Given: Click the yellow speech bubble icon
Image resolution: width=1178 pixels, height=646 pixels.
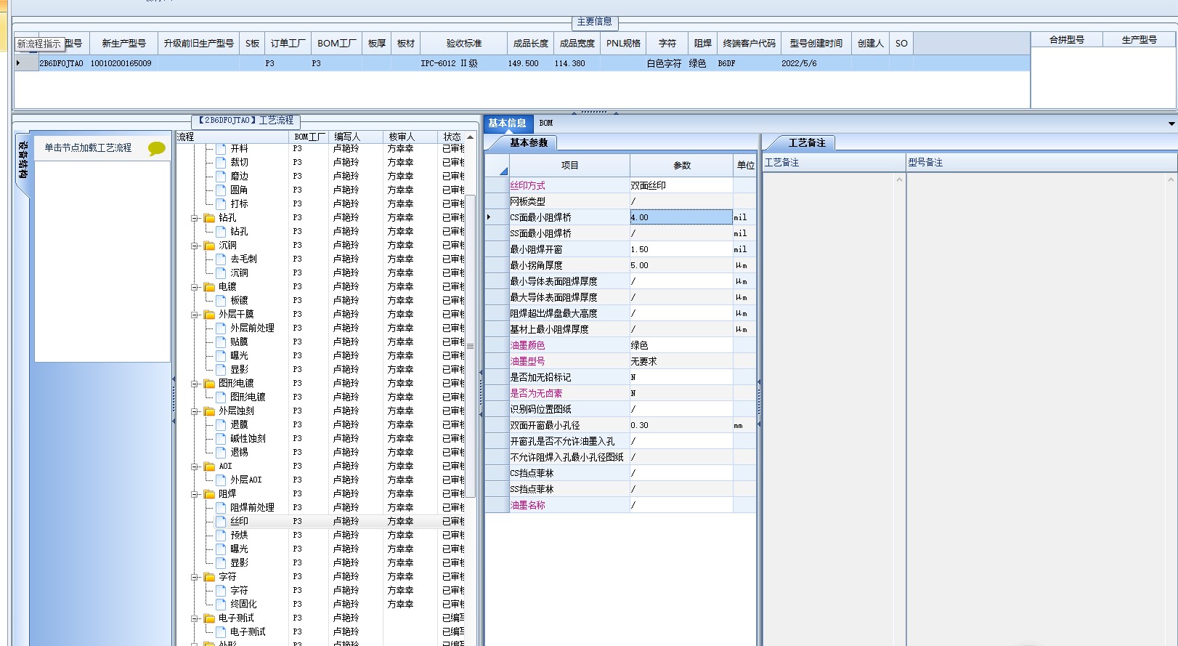Looking at the screenshot, I should click(x=156, y=148).
